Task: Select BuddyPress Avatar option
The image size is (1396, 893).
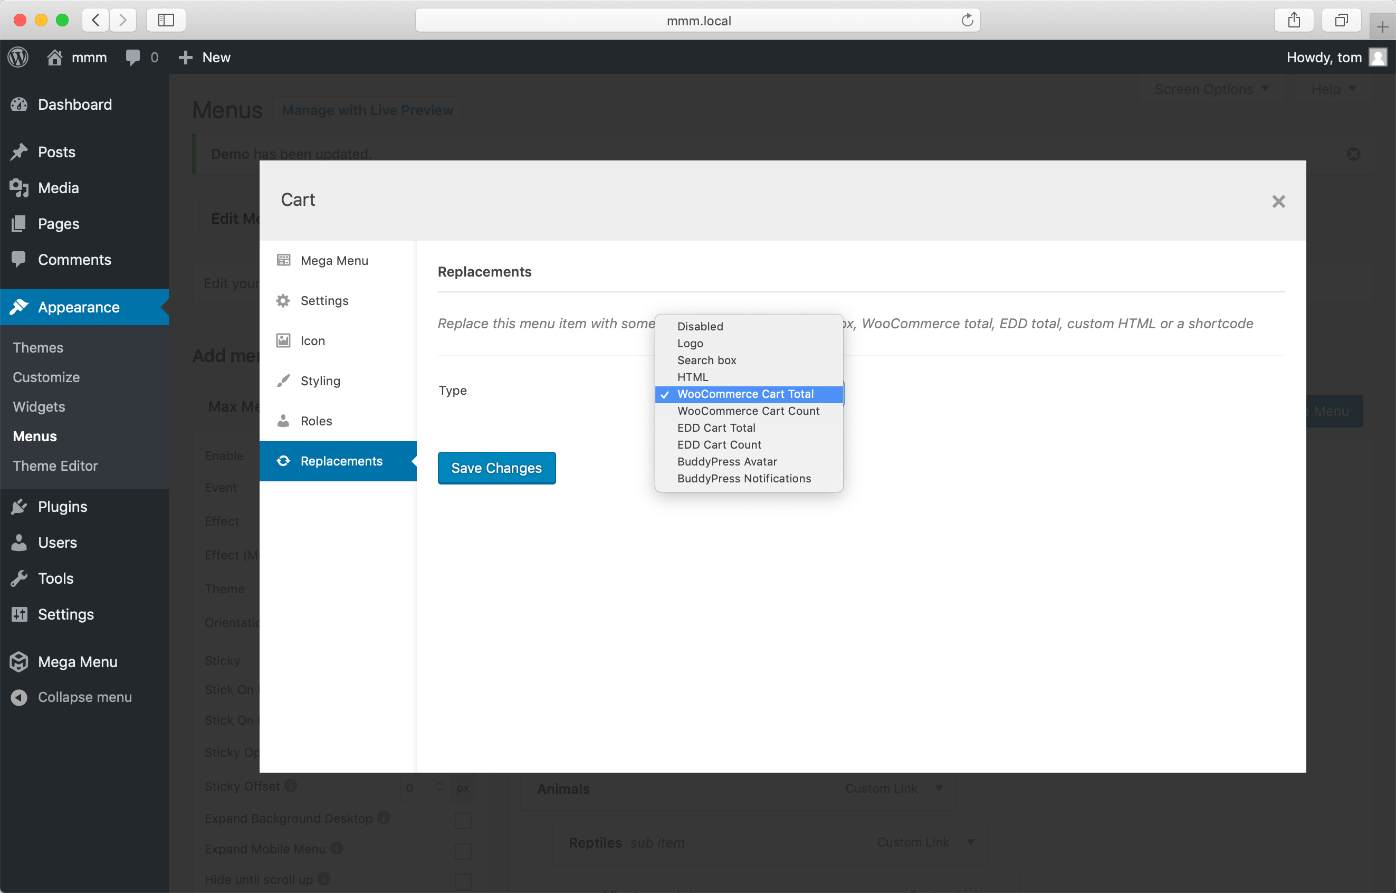Action: coord(749,461)
